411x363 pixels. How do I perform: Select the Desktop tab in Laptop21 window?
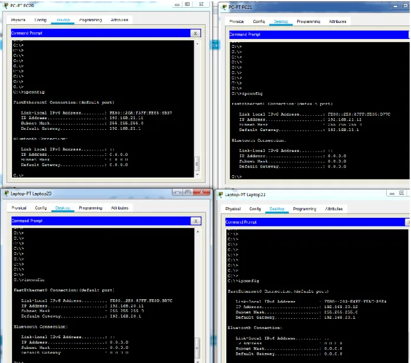pyautogui.click(x=277, y=209)
